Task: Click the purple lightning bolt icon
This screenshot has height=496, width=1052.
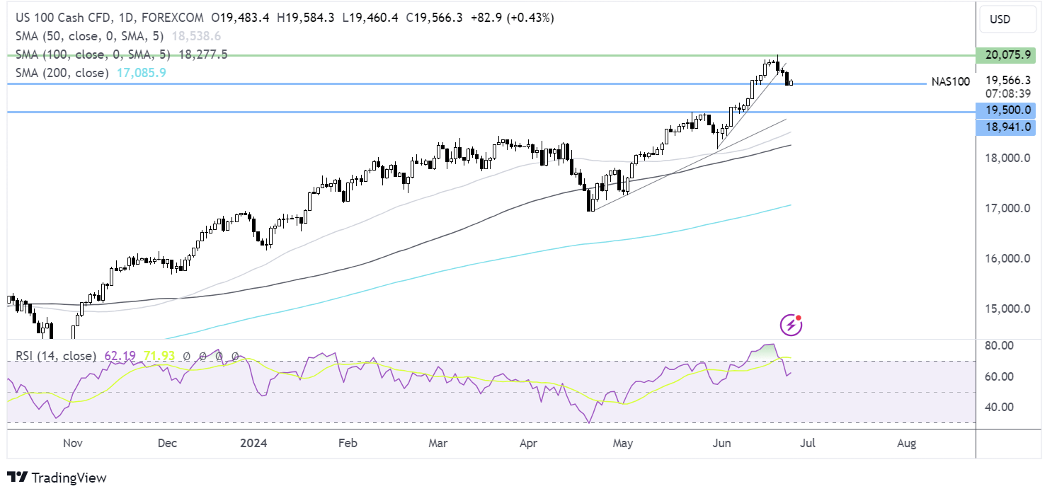Action: click(791, 325)
